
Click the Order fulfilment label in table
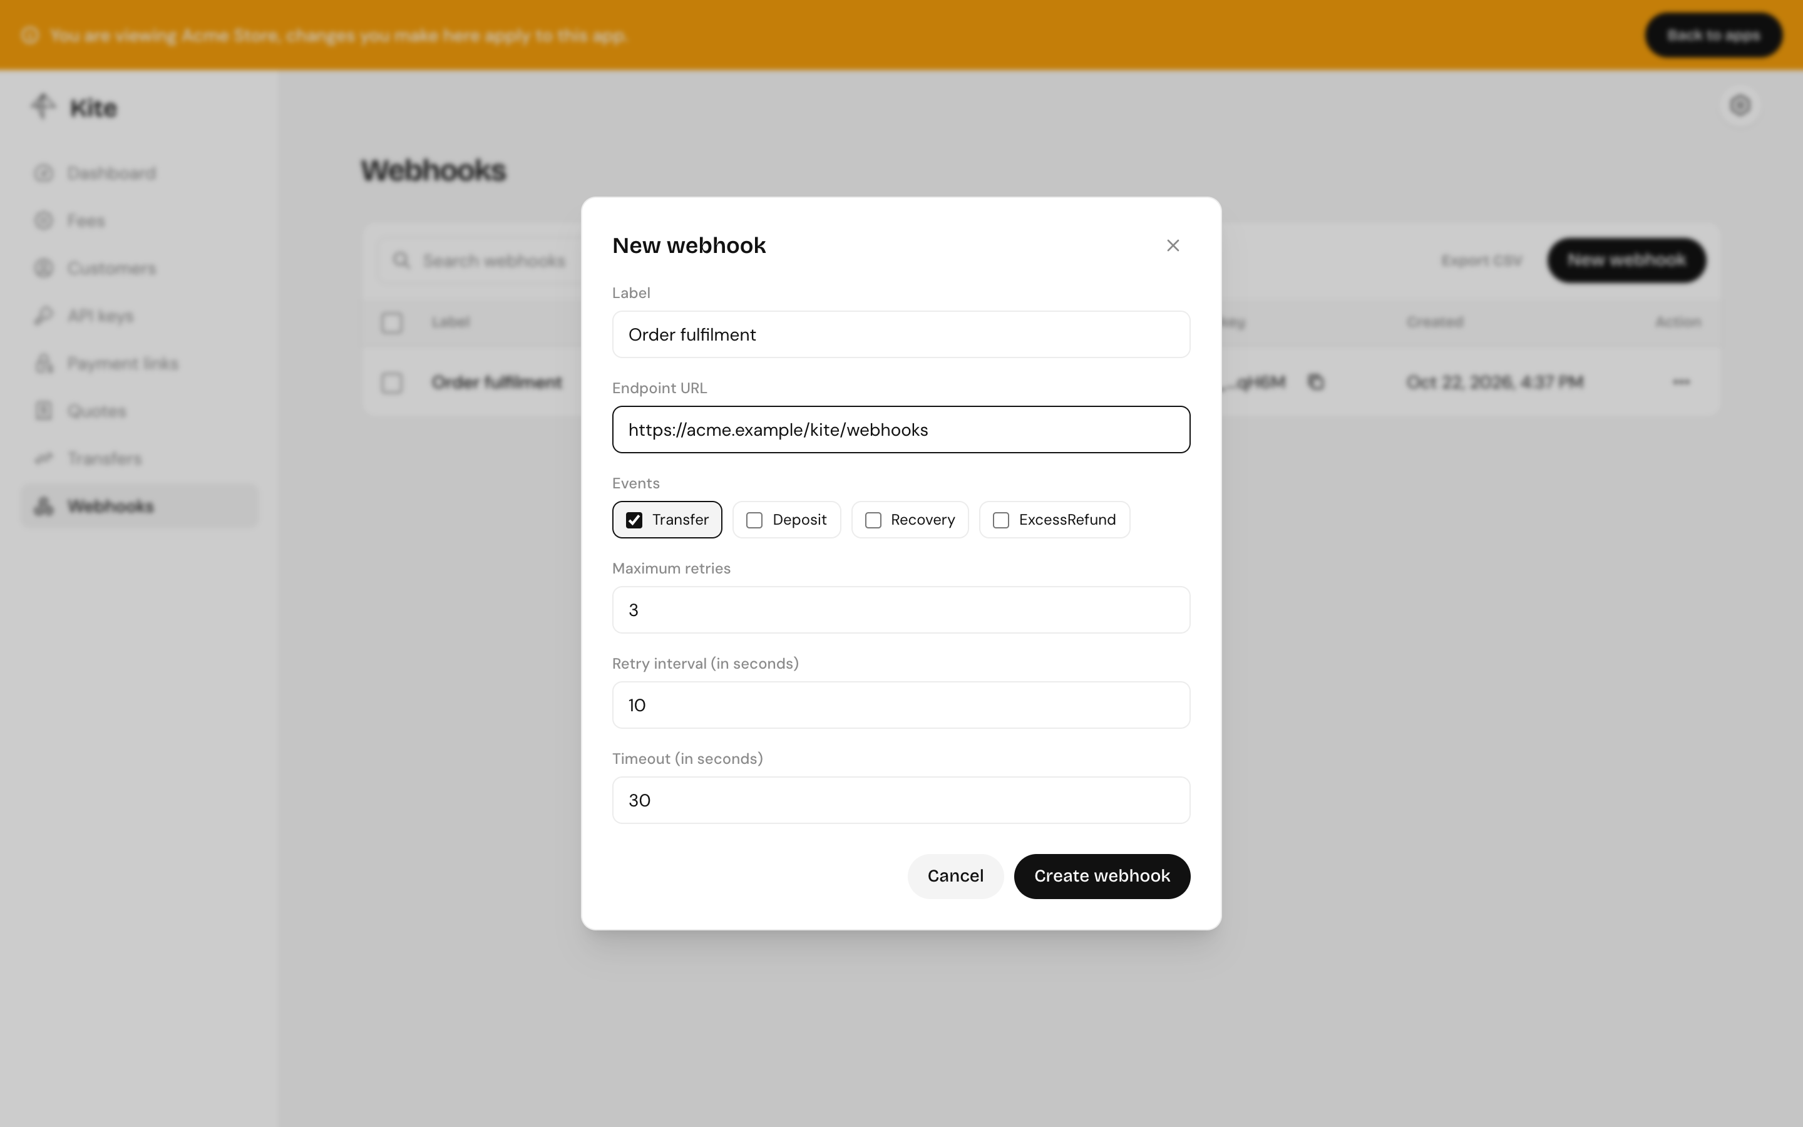(497, 383)
